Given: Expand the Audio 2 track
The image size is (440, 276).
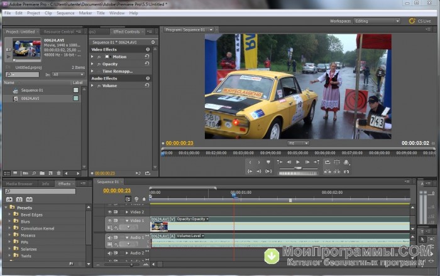Looking at the screenshot, I should (127, 253).
